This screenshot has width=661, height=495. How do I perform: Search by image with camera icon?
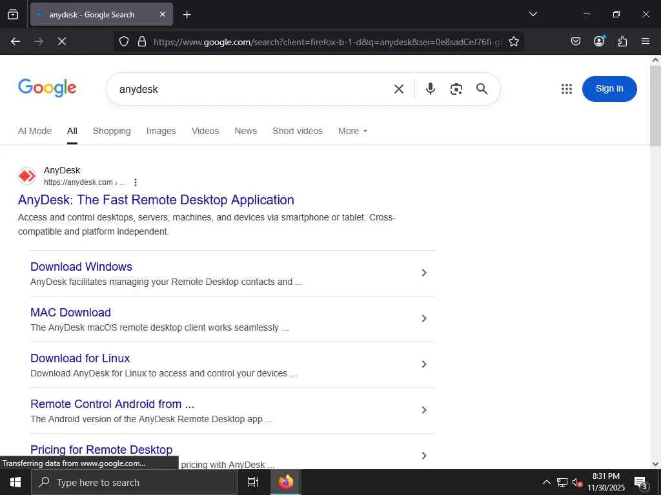(456, 89)
